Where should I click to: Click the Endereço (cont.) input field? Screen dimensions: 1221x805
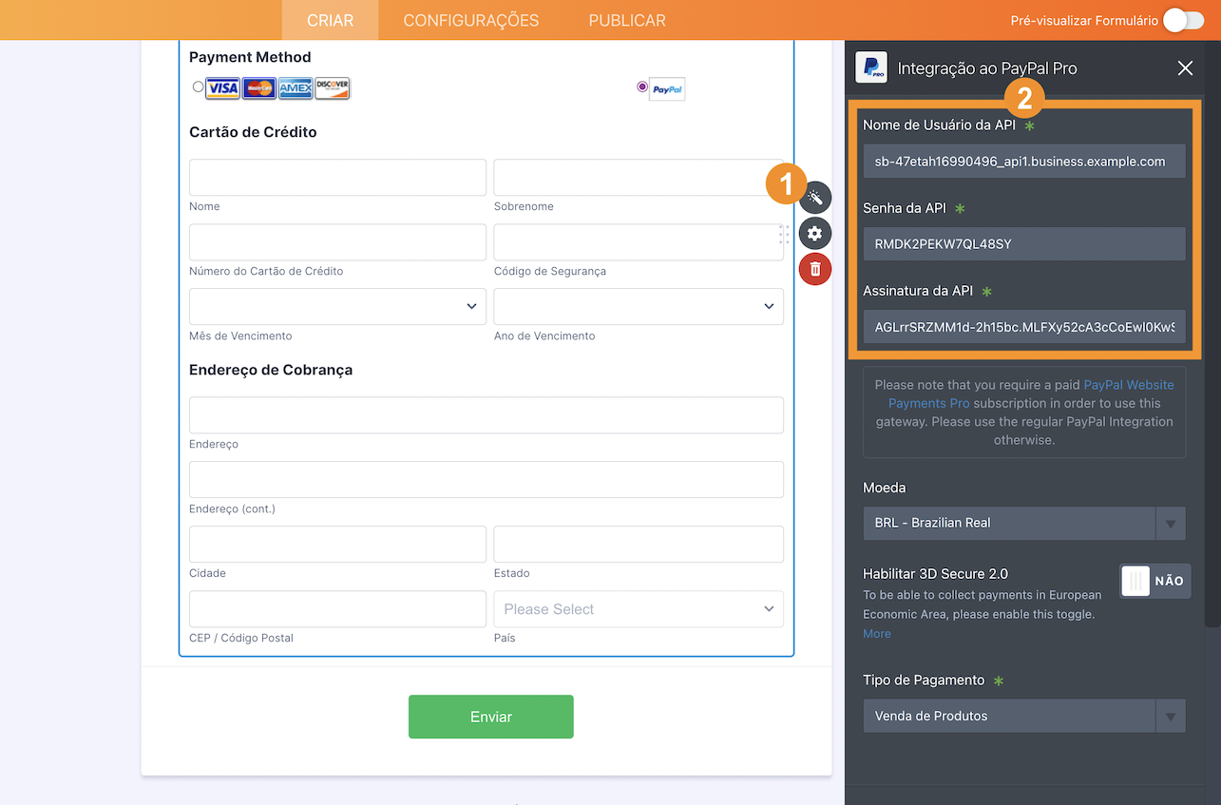486,479
